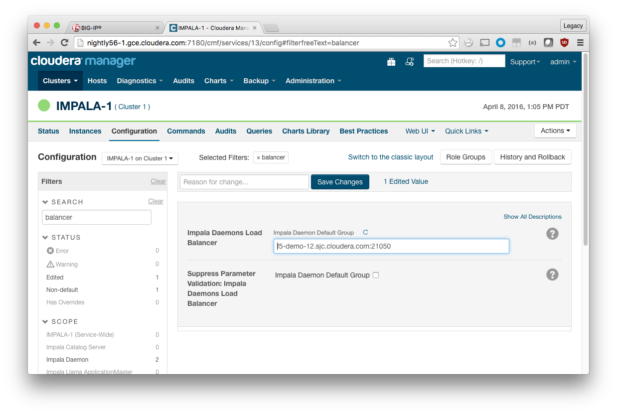Remove the balancer selected filter tag
The image size is (617, 414).
(258, 157)
